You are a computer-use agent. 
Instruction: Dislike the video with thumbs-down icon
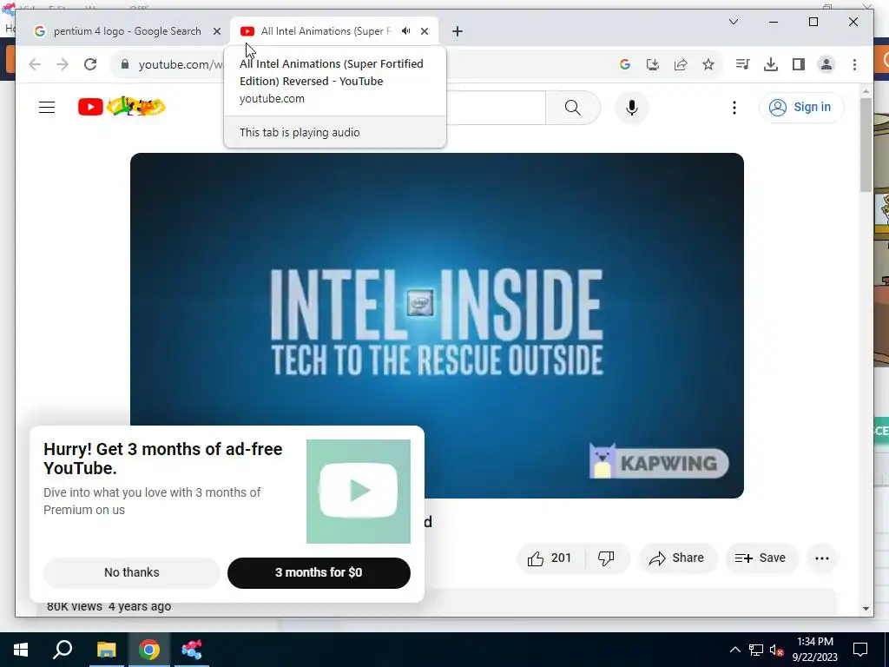(606, 558)
